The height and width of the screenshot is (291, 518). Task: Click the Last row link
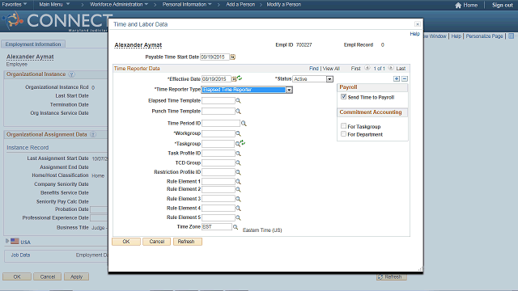coord(401,68)
